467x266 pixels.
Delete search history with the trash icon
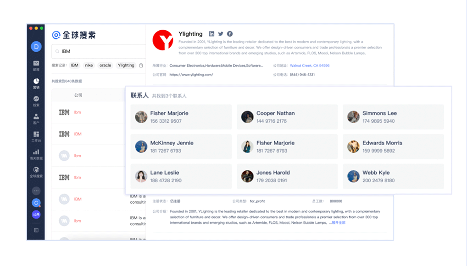pos(141,65)
